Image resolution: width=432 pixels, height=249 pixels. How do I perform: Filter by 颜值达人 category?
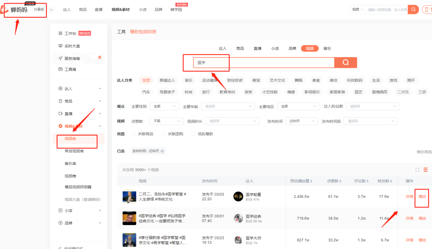(x=167, y=80)
